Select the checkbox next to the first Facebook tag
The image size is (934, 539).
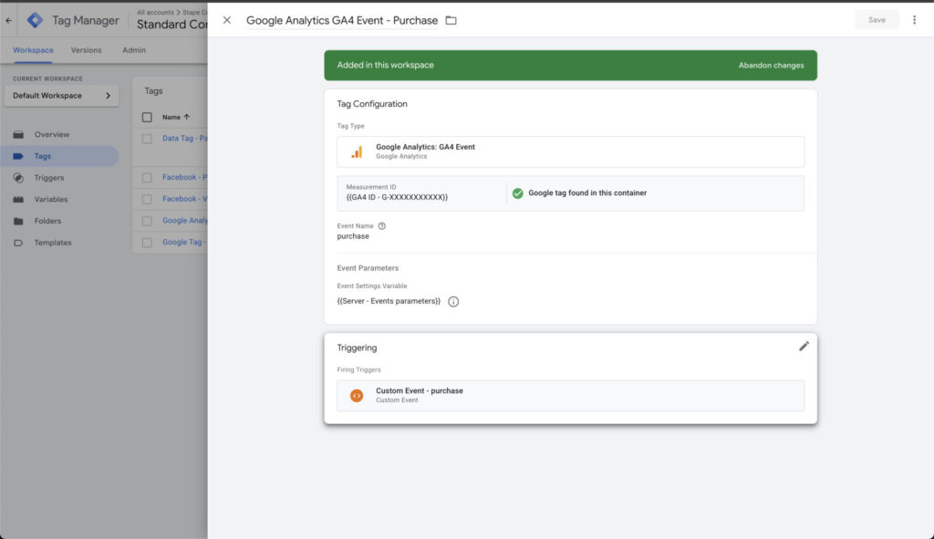click(x=147, y=177)
